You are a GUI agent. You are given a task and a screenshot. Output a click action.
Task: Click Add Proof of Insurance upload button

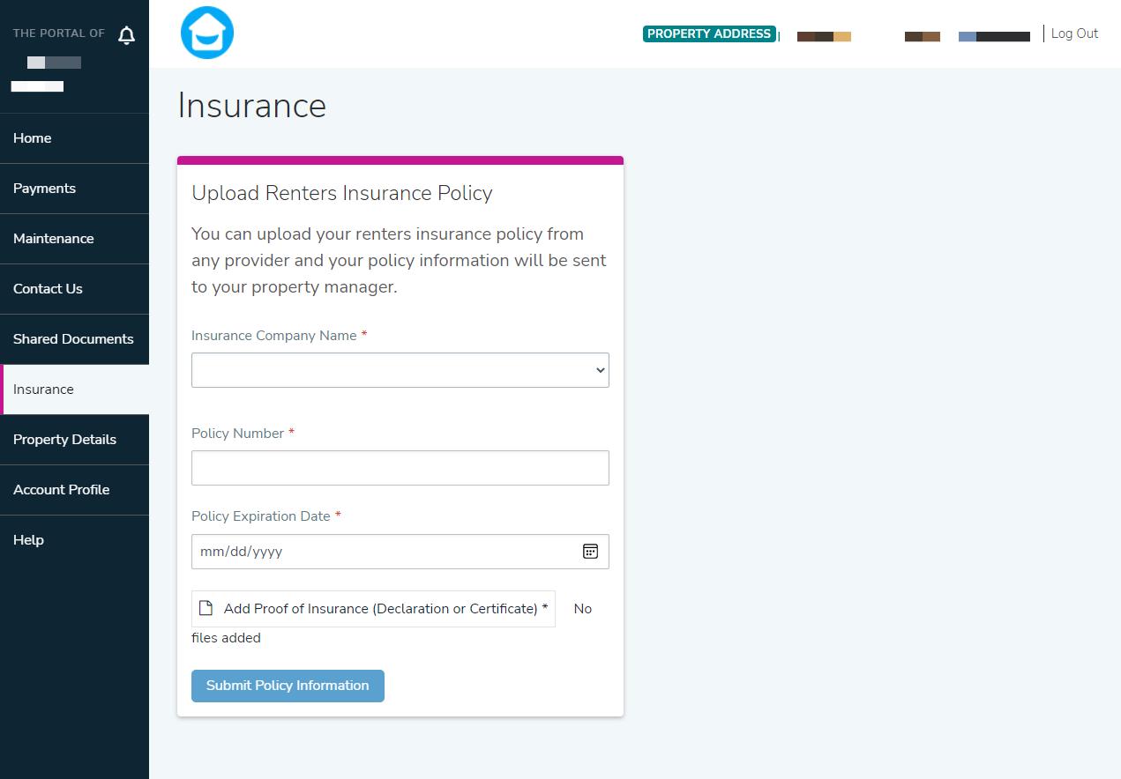pos(385,609)
